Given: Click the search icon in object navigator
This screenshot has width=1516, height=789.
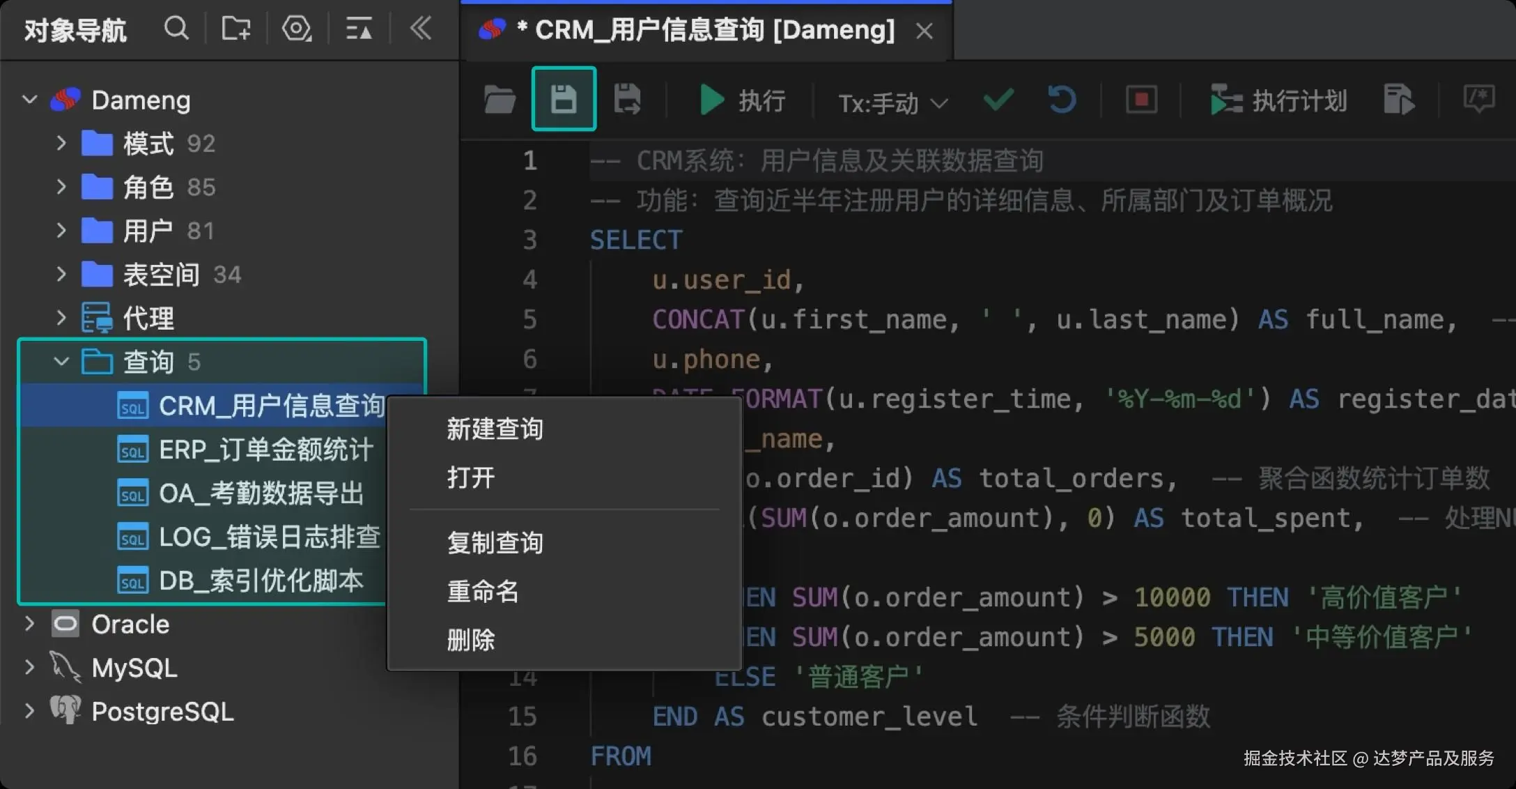Looking at the screenshot, I should 176,29.
